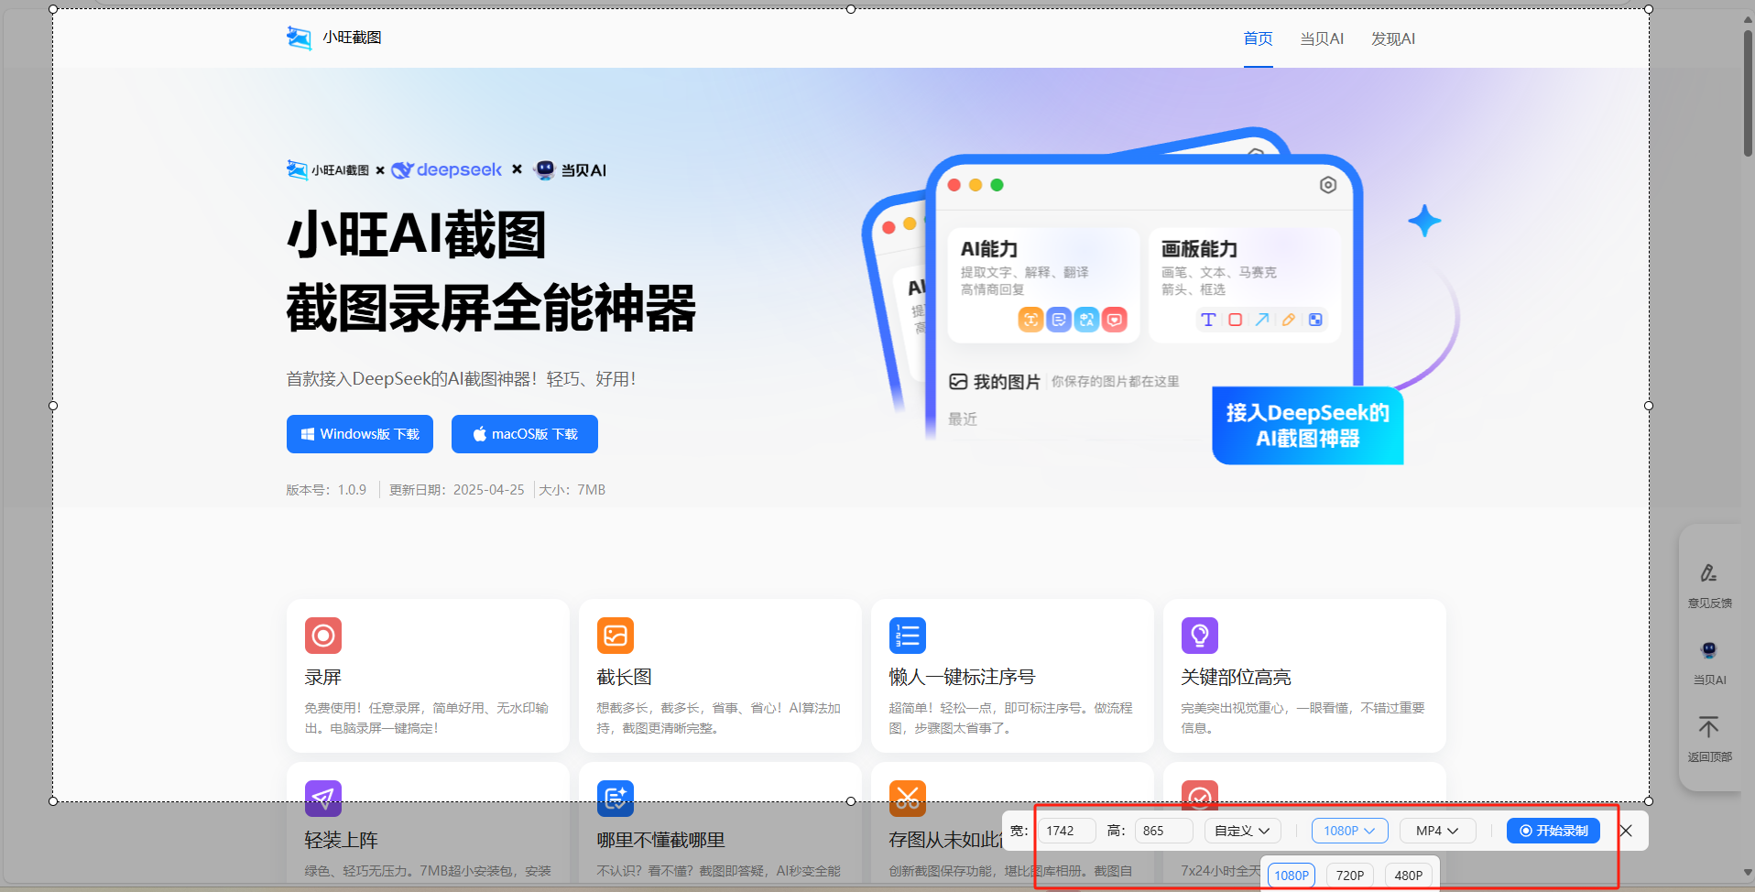Viewport: 1755px width, 892px height.
Task: Click the purple 轻装上阵 paper plane icon
Action: coord(323,799)
